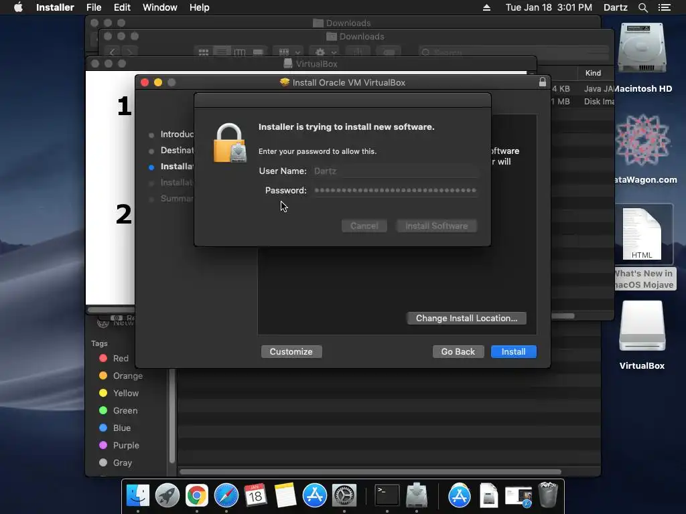Click the Dartz user name in menu bar

coord(615,7)
